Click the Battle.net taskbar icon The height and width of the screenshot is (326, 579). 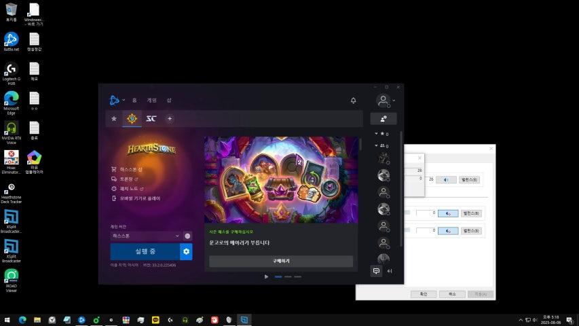(81, 320)
